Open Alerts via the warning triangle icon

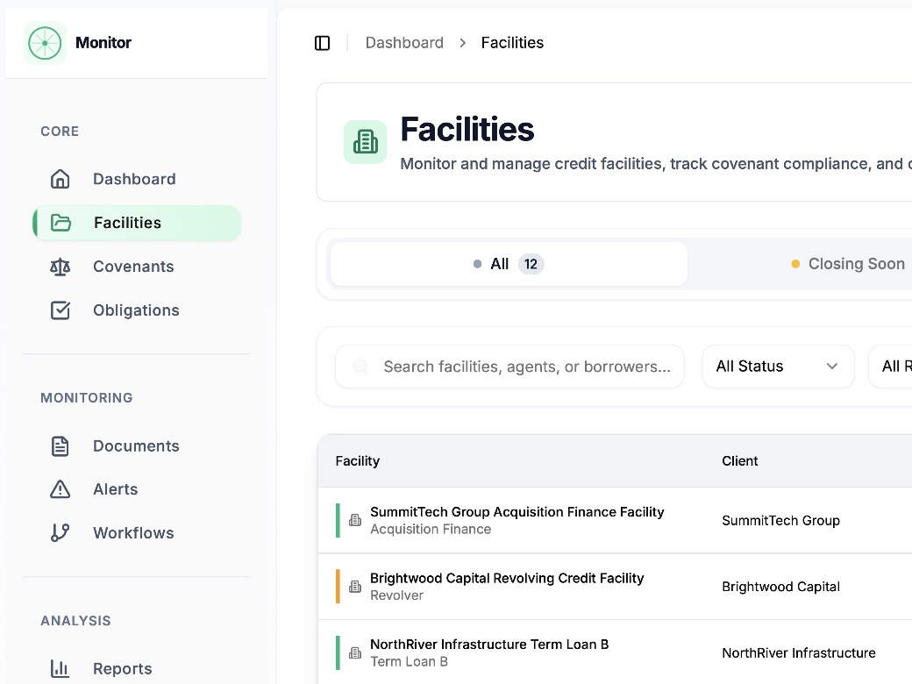click(x=60, y=489)
